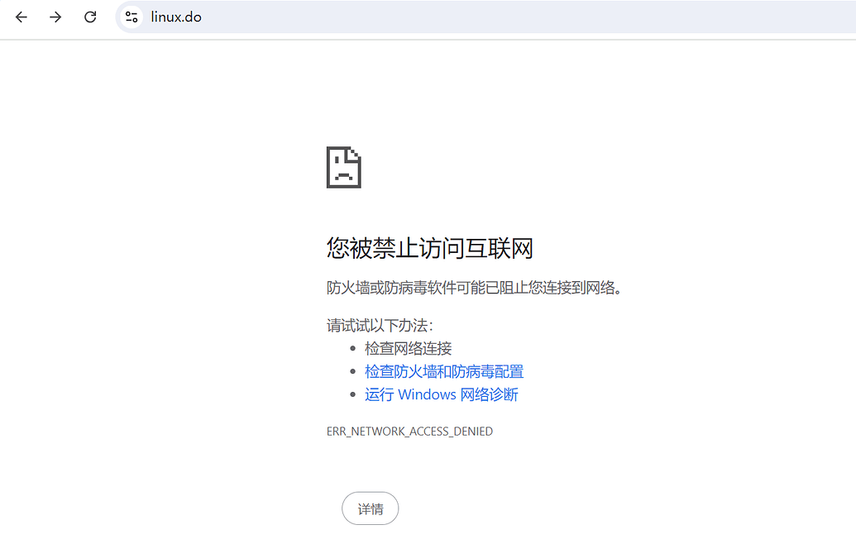Click the 请试试以下办法 text

tap(380, 326)
